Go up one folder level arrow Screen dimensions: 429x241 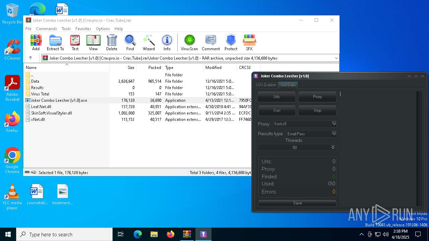click(30, 58)
